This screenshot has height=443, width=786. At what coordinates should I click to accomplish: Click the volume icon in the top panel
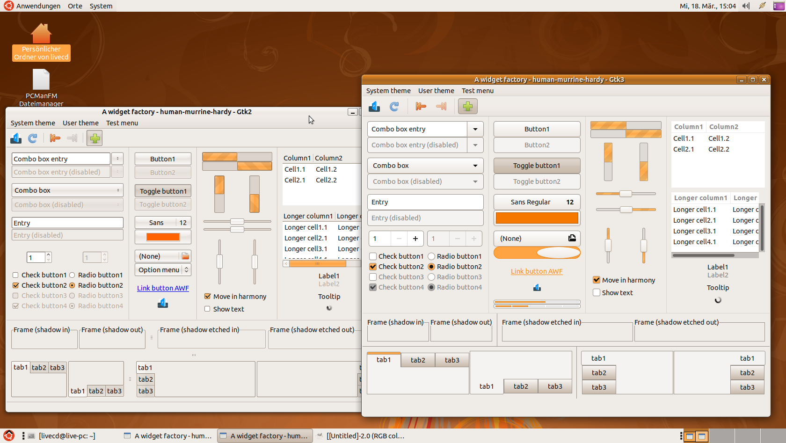coord(746,6)
